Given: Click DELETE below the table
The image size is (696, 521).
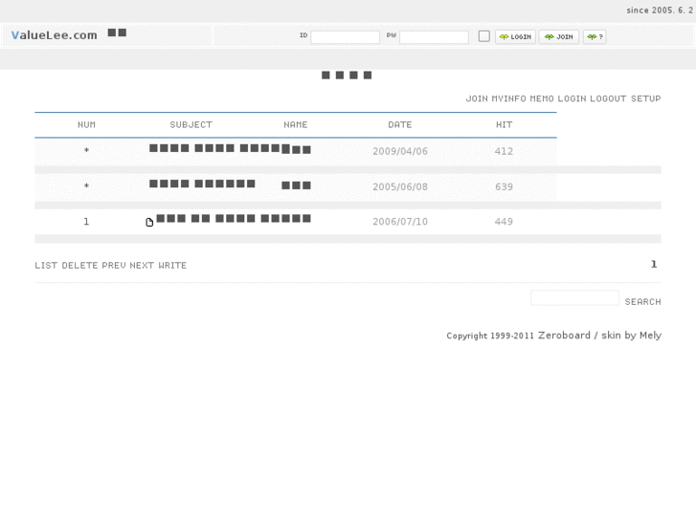Looking at the screenshot, I should coord(79,265).
